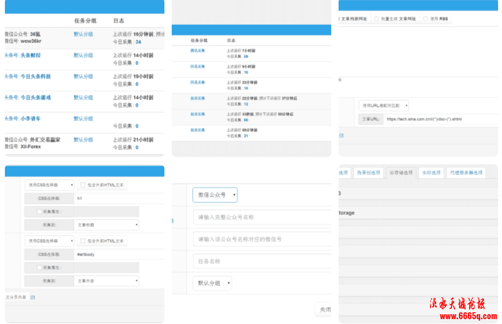Image resolution: width=502 pixels, height=324 pixels.
Task: Click today's collected count 90
Action: (246, 120)
